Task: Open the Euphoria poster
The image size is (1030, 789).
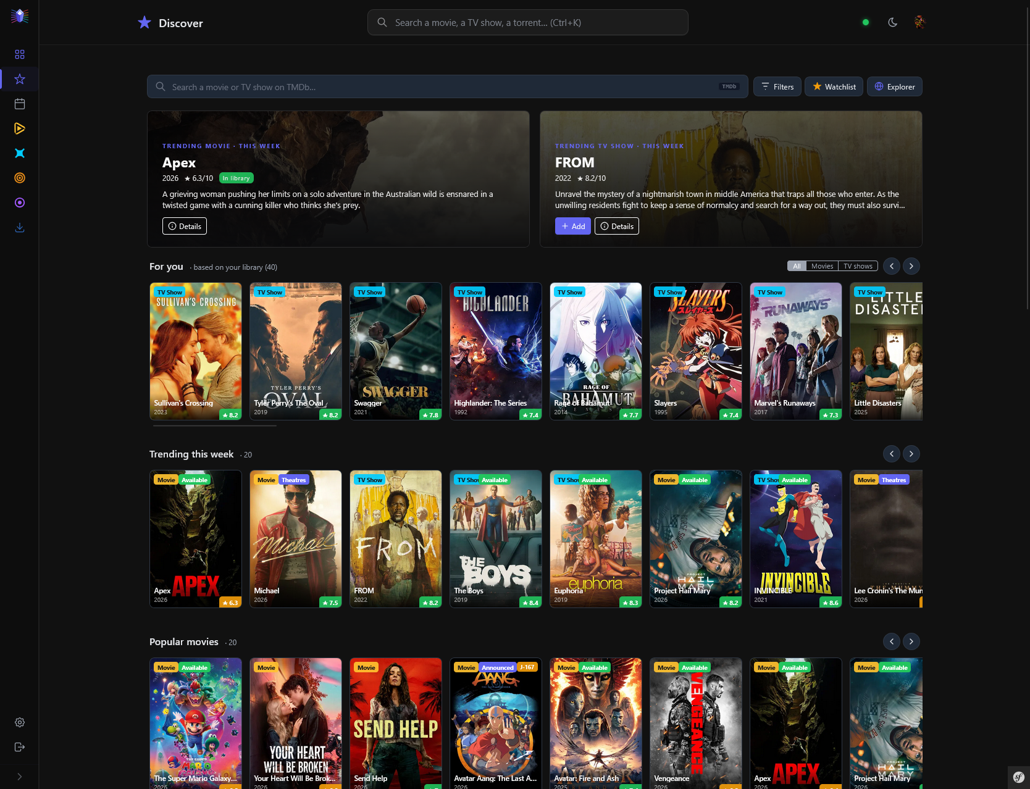Action: (x=596, y=539)
